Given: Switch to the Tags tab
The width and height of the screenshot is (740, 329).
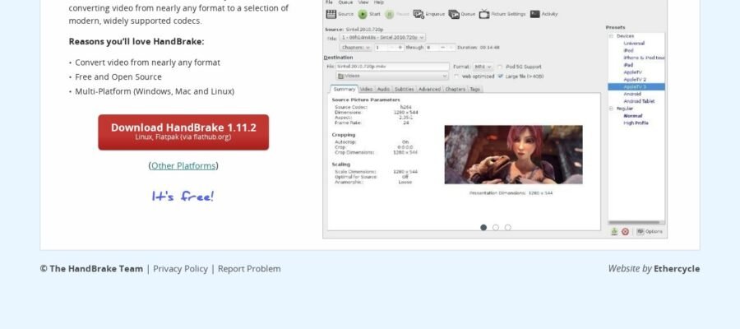Looking at the screenshot, I should [474, 89].
